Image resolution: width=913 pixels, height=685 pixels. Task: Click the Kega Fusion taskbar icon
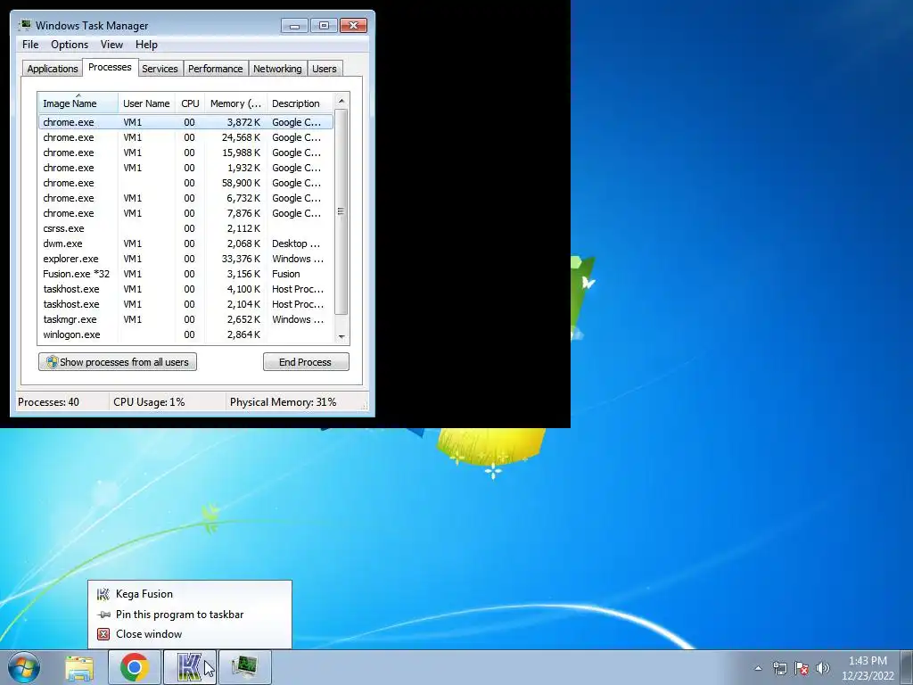pyautogui.click(x=189, y=667)
